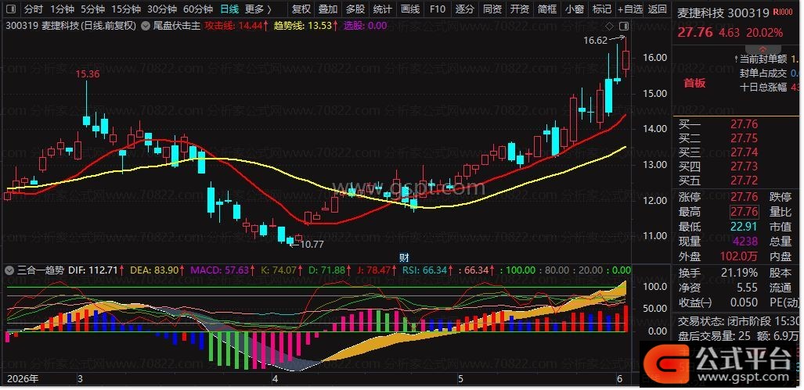Toggle the left sidebar panel icon
The image size is (804, 390).
pyautogui.click(x=9, y=9)
